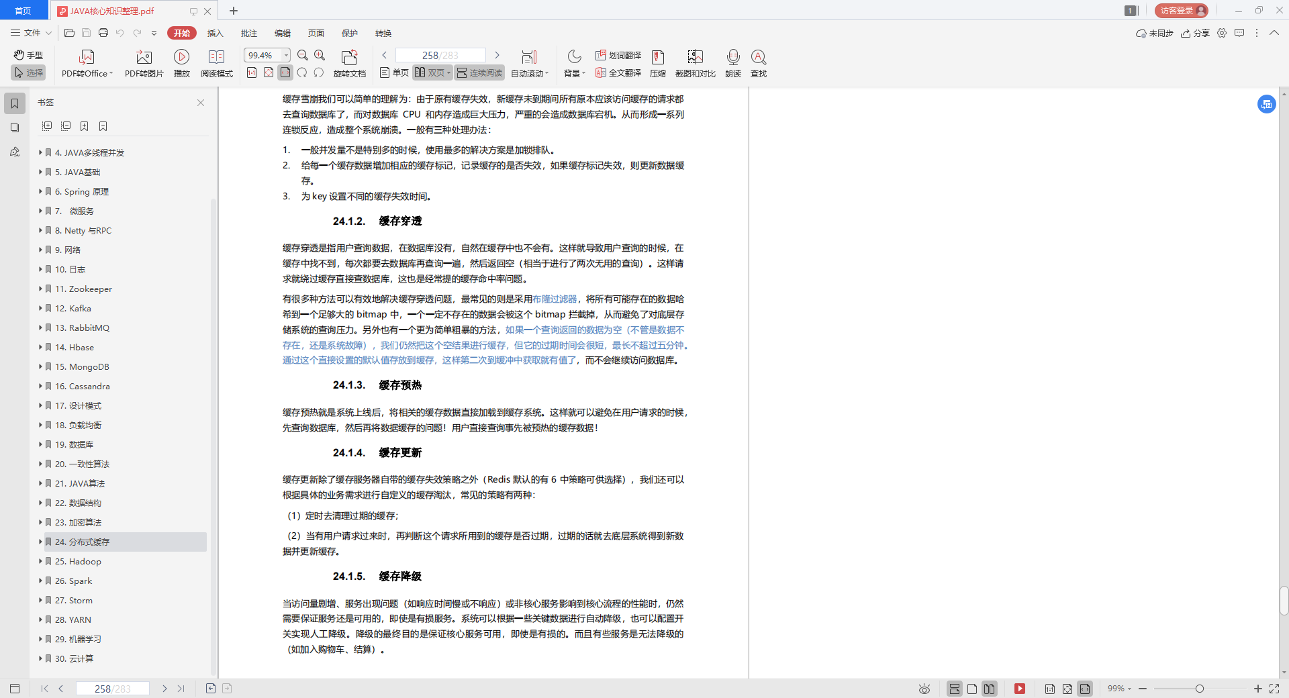
Task: Start 划词翻译 word translation
Action: pyautogui.click(x=616, y=56)
